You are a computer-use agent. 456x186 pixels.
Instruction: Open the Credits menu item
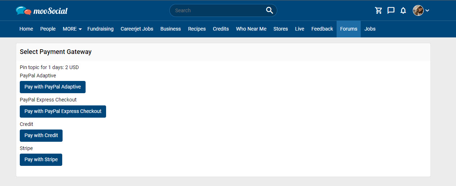221,29
